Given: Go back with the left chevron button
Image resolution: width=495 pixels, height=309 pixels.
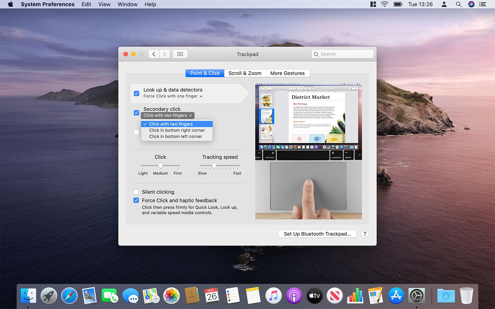Looking at the screenshot, I should click(154, 54).
